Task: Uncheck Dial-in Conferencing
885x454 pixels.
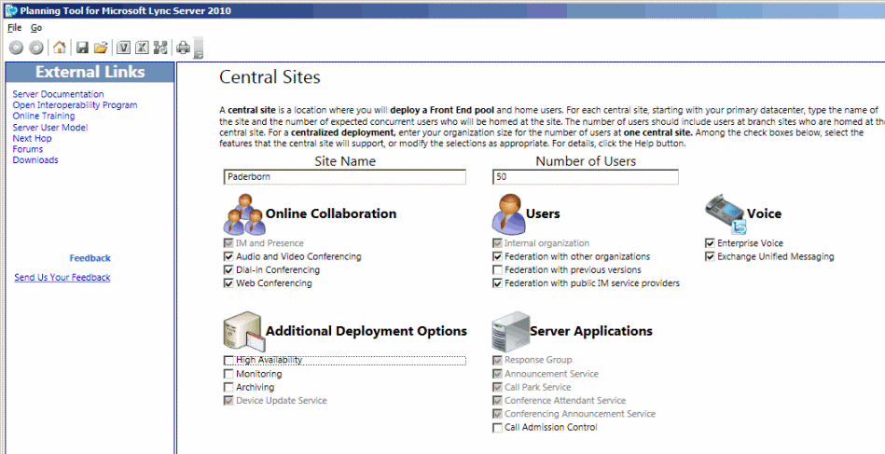Action: 228,270
